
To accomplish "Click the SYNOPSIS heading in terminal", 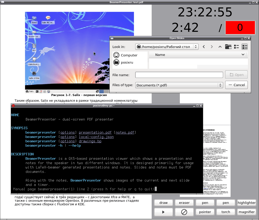I will (x=19, y=128).
